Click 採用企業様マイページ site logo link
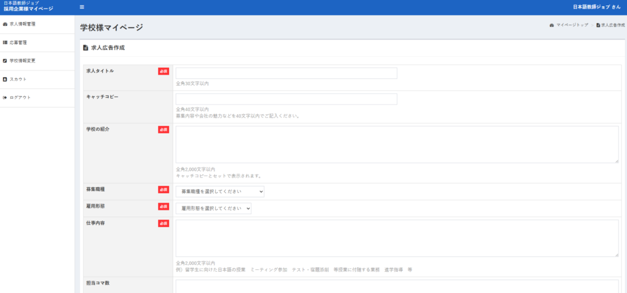627x293 pixels. pyautogui.click(x=28, y=9)
